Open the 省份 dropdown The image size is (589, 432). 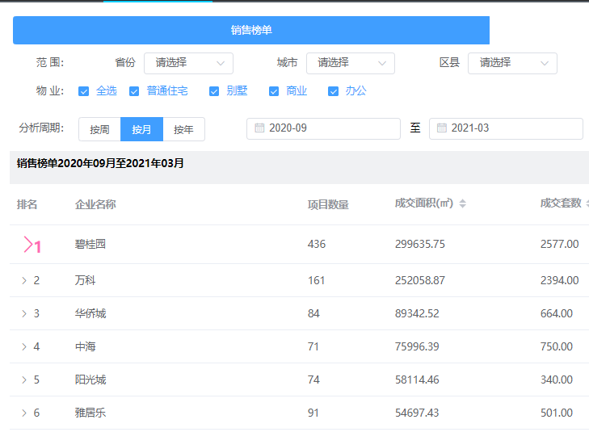click(x=188, y=63)
